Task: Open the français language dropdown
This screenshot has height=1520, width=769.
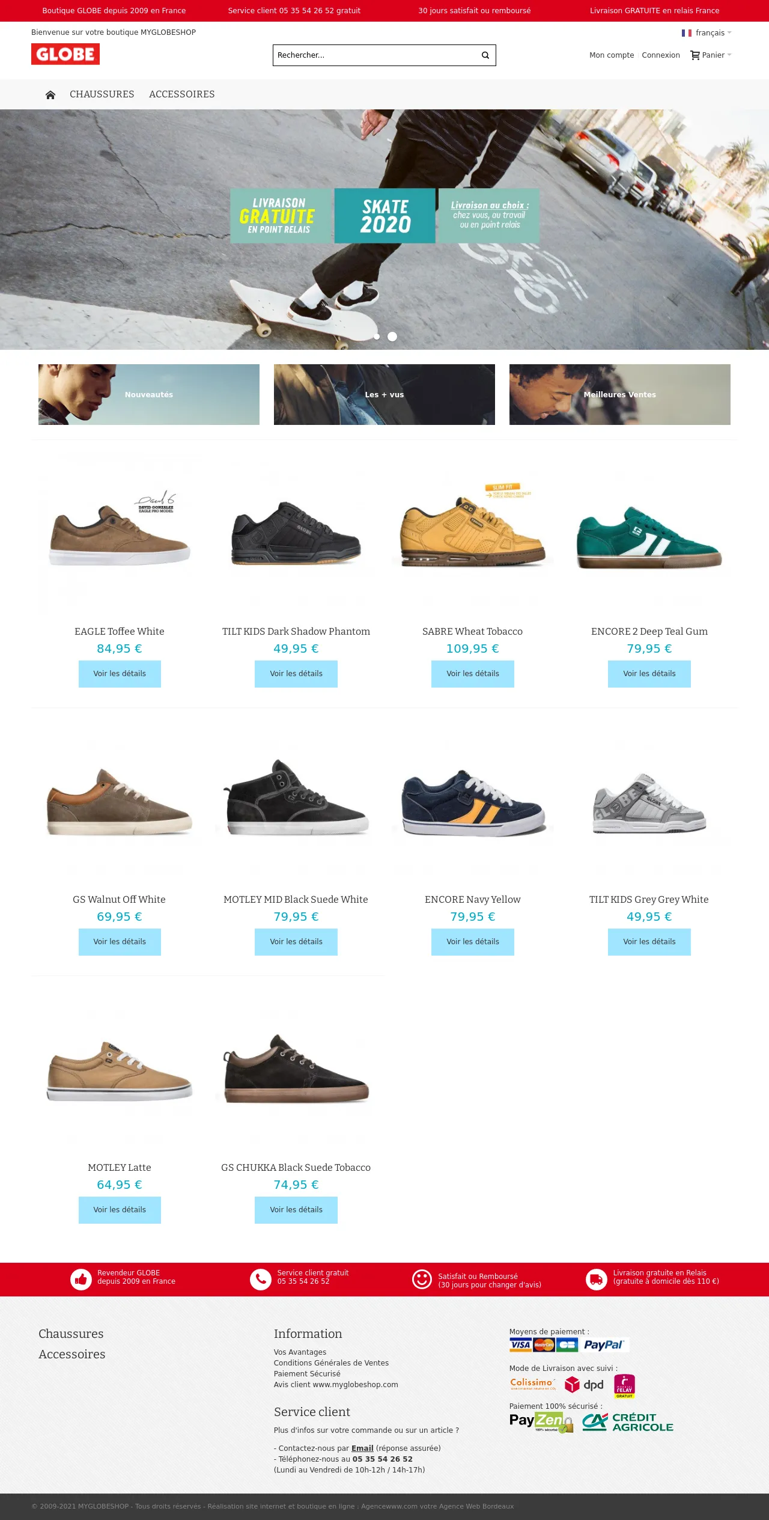Action: [707, 33]
